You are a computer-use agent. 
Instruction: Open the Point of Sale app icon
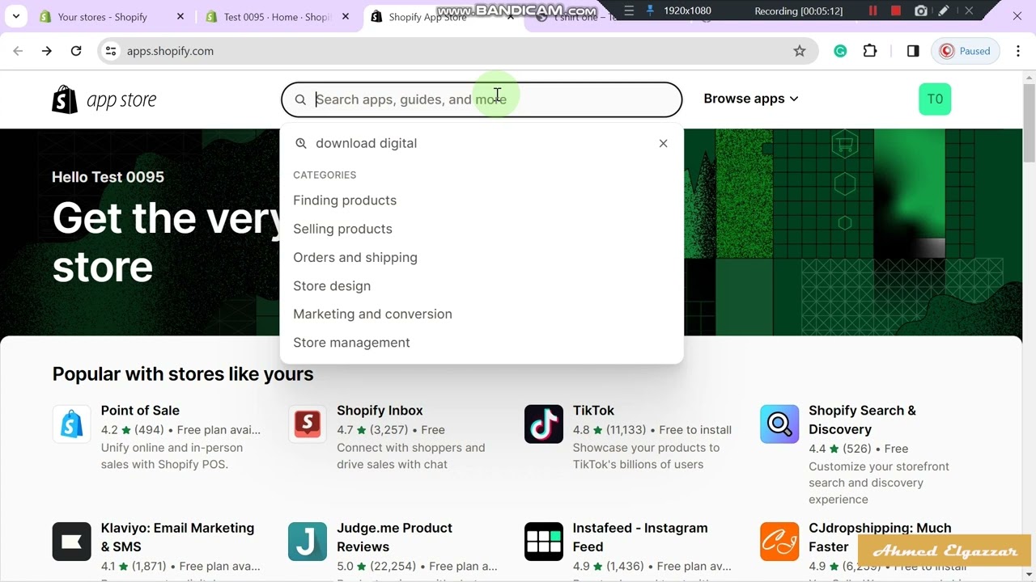pyautogui.click(x=72, y=424)
